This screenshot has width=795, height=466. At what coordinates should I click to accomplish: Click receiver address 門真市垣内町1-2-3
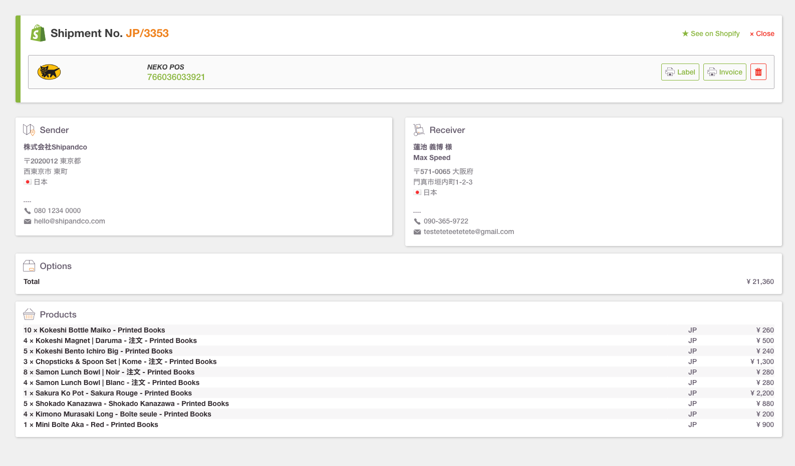(x=443, y=182)
